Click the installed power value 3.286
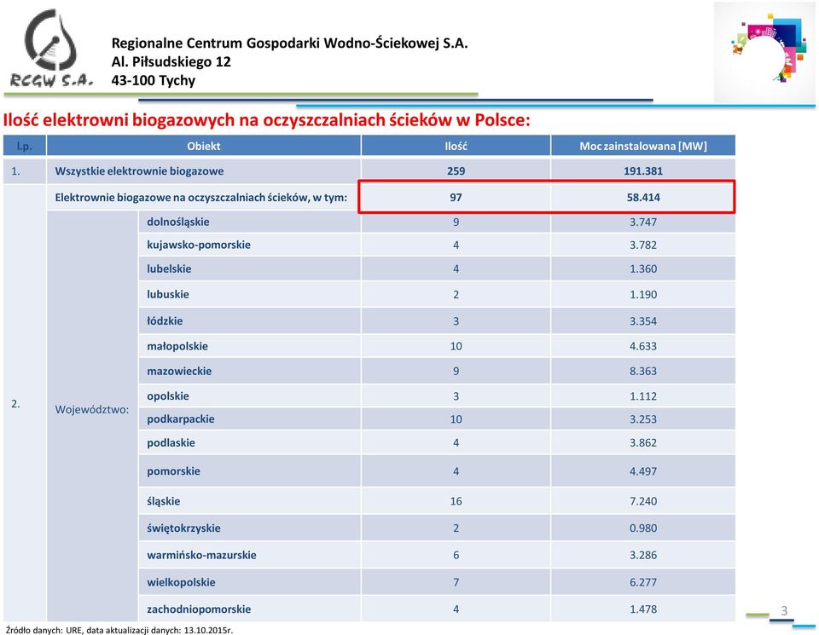The width and height of the screenshot is (819, 635). [643, 555]
